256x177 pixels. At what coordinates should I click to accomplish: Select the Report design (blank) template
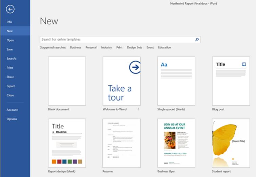tap(67, 143)
